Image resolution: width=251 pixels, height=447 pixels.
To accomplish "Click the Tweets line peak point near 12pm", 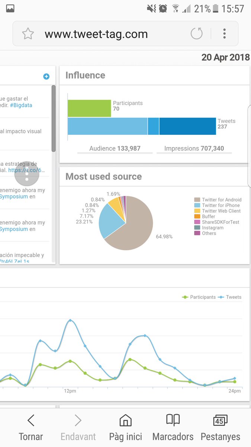I will point(70,320).
